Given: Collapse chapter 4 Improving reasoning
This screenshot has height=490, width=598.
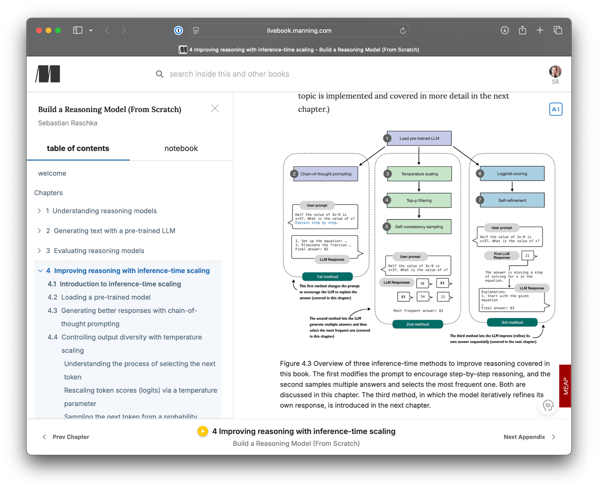Looking at the screenshot, I should tap(40, 271).
